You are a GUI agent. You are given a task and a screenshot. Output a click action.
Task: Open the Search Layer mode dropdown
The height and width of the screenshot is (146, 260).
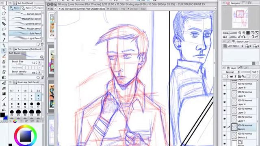coord(234,46)
